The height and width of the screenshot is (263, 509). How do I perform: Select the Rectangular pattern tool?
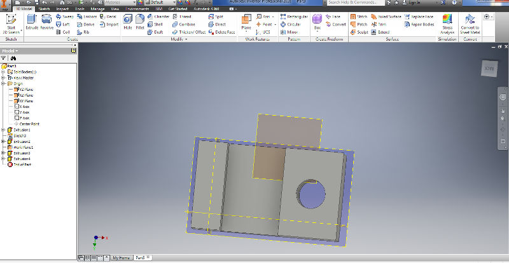[294, 17]
